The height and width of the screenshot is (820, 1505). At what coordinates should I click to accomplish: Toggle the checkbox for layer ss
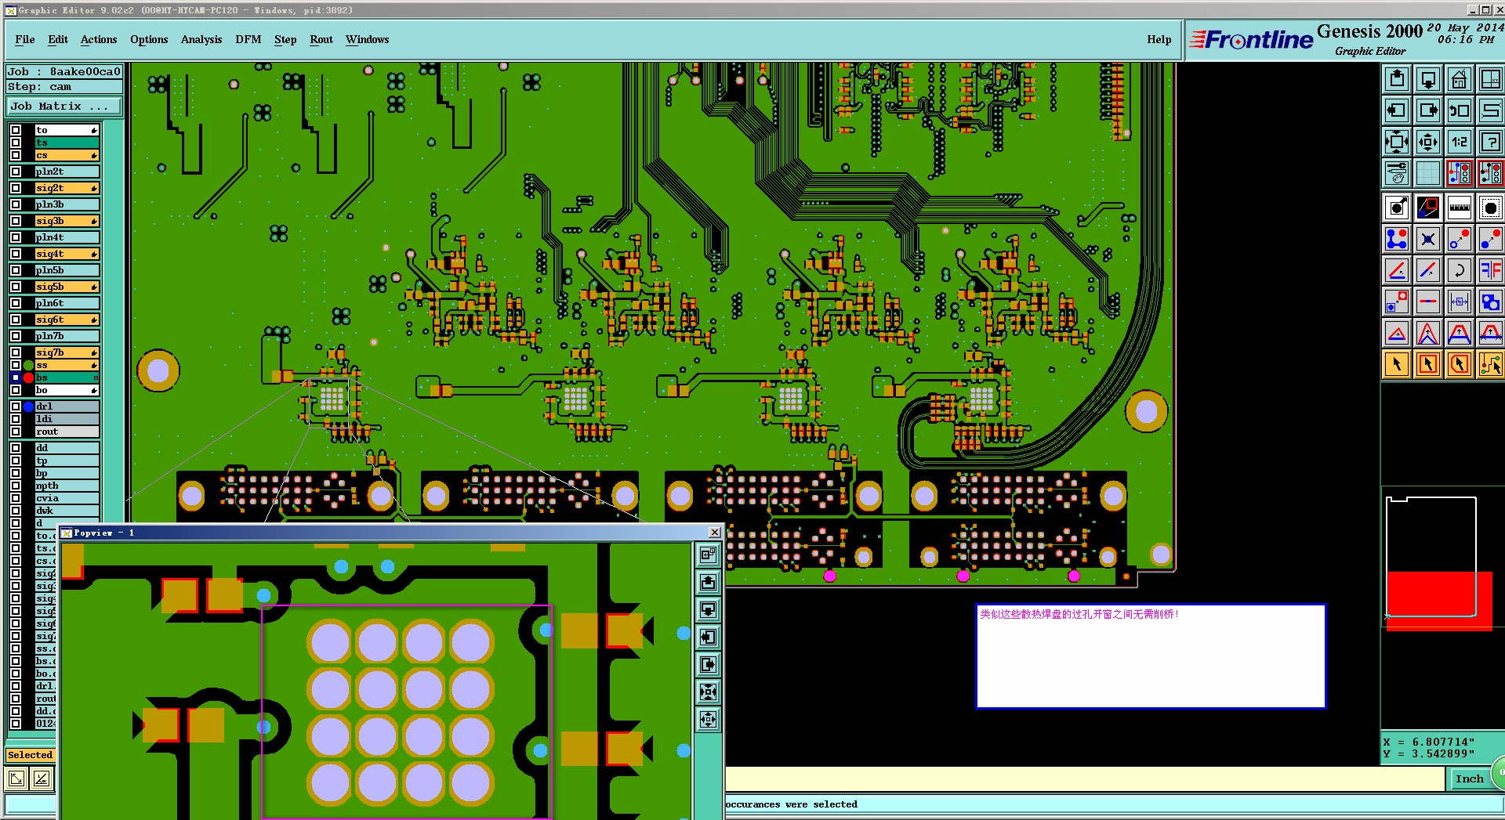tap(16, 365)
